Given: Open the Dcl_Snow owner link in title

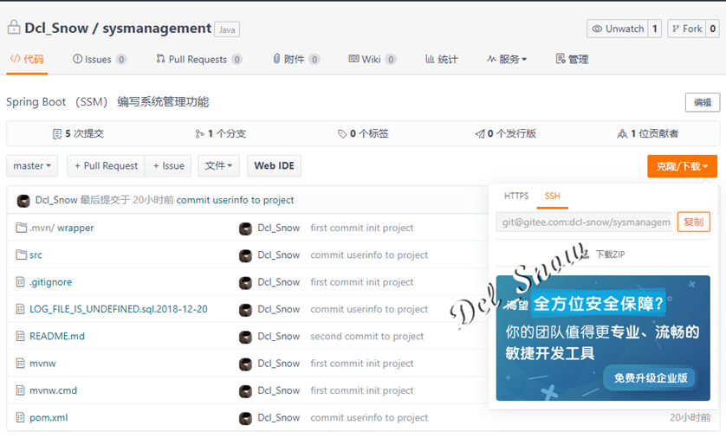Looking at the screenshot, I should point(56,29).
